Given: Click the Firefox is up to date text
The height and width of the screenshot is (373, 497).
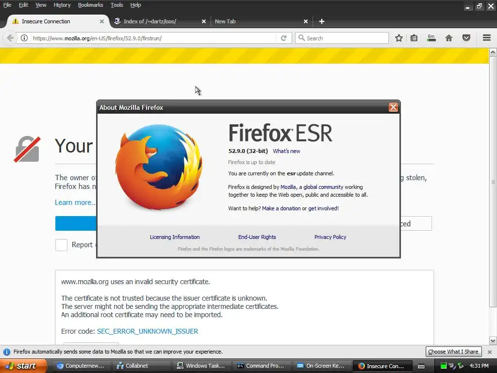Looking at the screenshot, I should [x=252, y=162].
